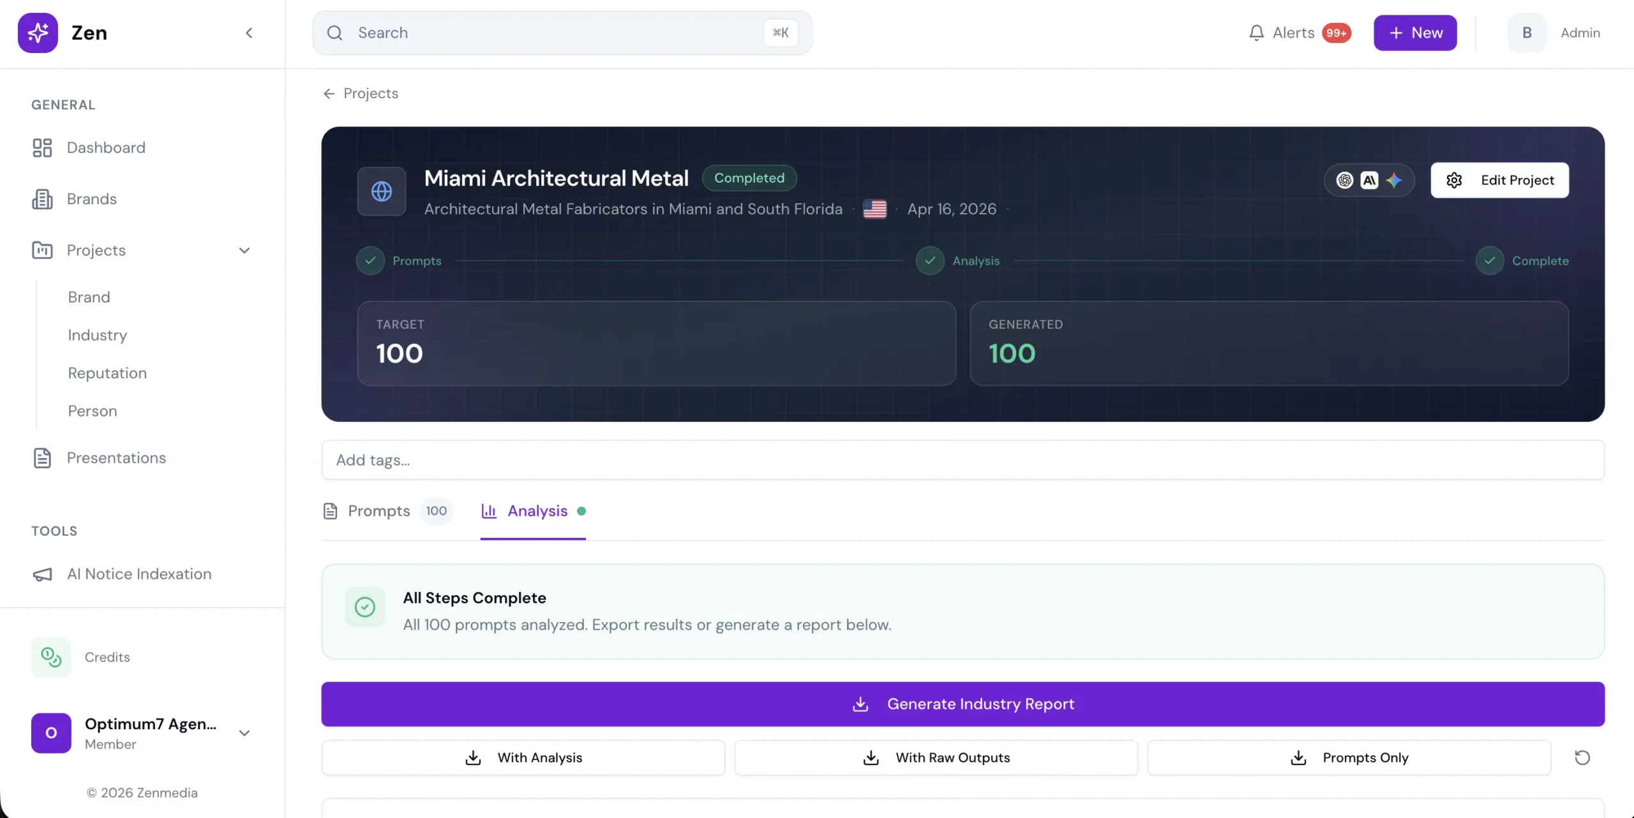Open the B user avatar
This screenshot has width=1634, height=818.
click(1527, 33)
